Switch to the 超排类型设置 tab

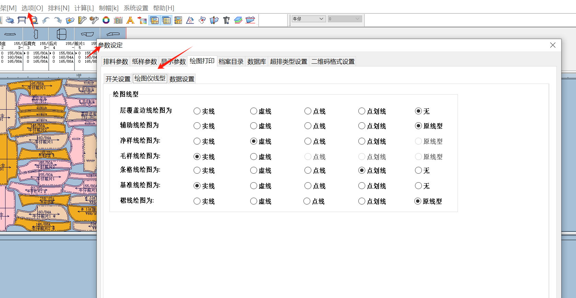click(289, 62)
